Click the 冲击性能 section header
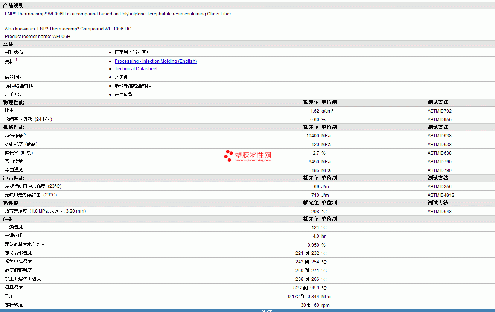The height and width of the screenshot is (312, 495). click(13, 178)
